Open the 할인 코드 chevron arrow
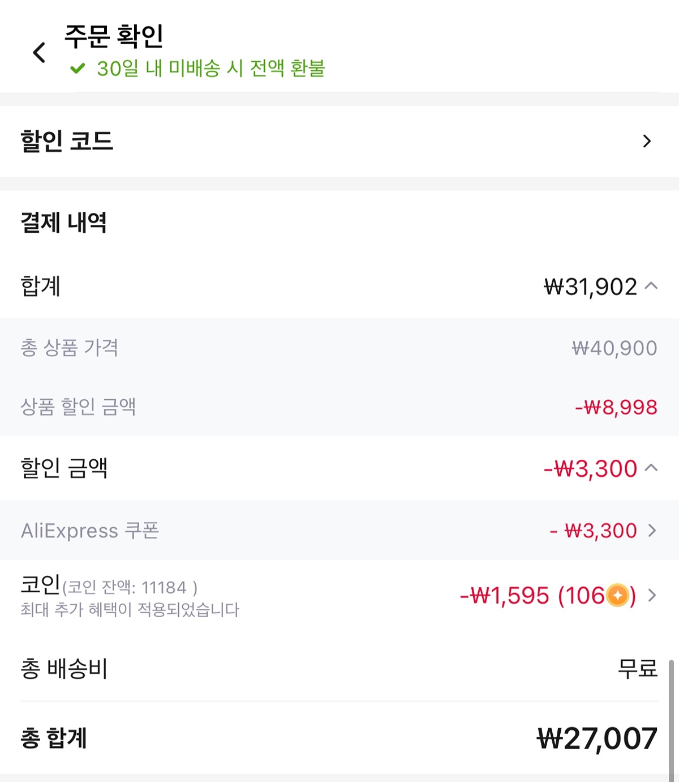 pyautogui.click(x=647, y=141)
